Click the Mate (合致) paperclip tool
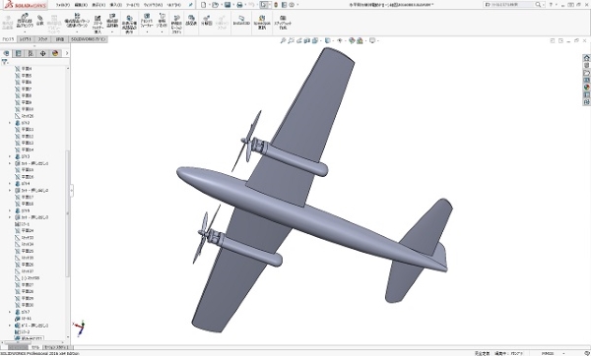Screen dimensions: 591x356 [40, 21]
